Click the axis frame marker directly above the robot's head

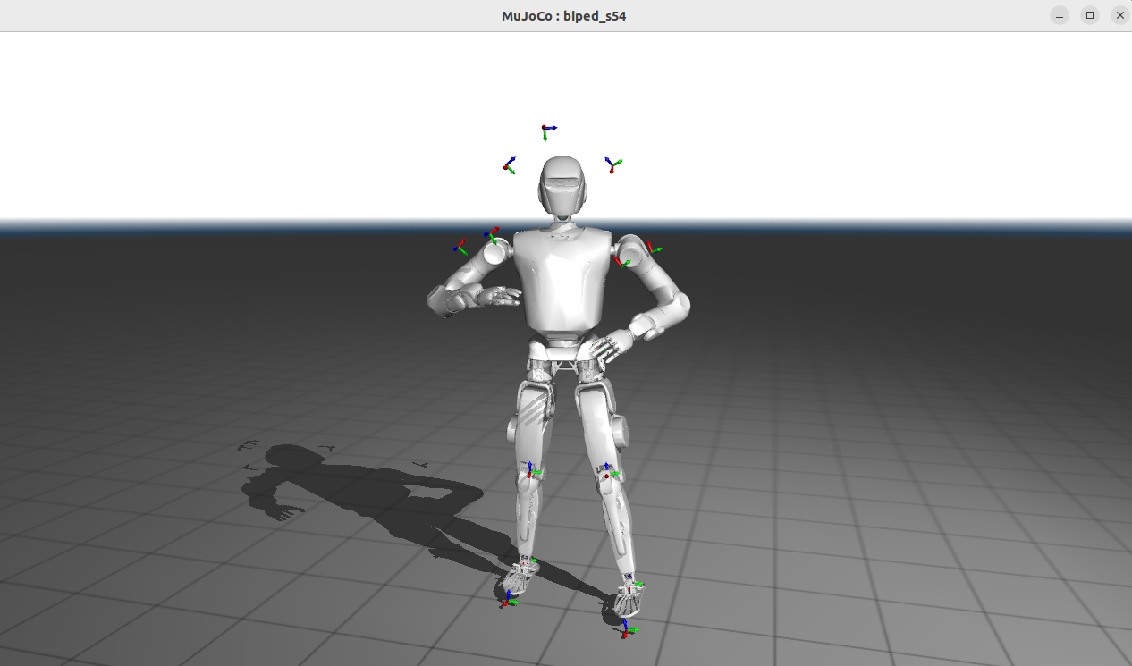click(x=545, y=131)
